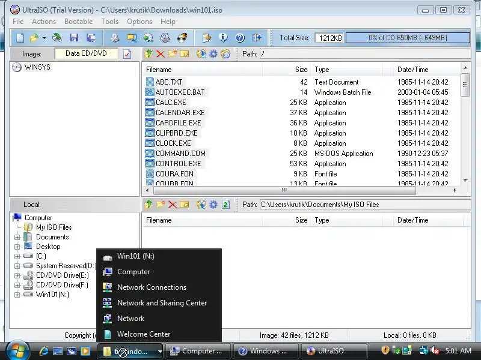Click the horizontal scrollbar thumb under the image file list
Screen dimensions: 481x360
pos(284,190)
